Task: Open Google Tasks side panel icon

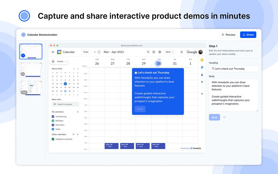Action: click(x=202, y=68)
